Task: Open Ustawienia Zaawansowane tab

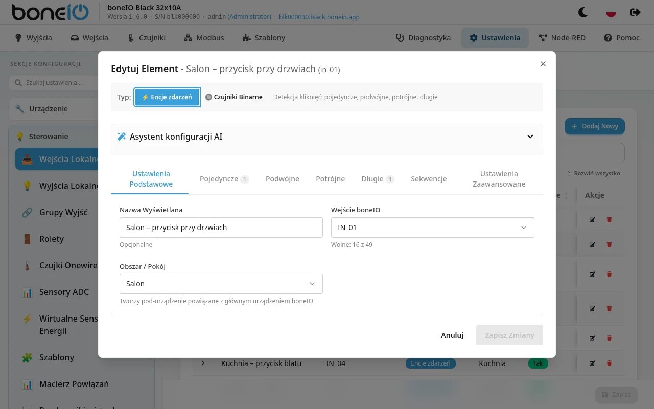Action: click(x=499, y=179)
